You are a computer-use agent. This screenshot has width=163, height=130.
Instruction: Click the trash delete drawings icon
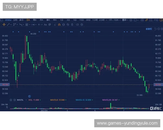click(72, 24)
